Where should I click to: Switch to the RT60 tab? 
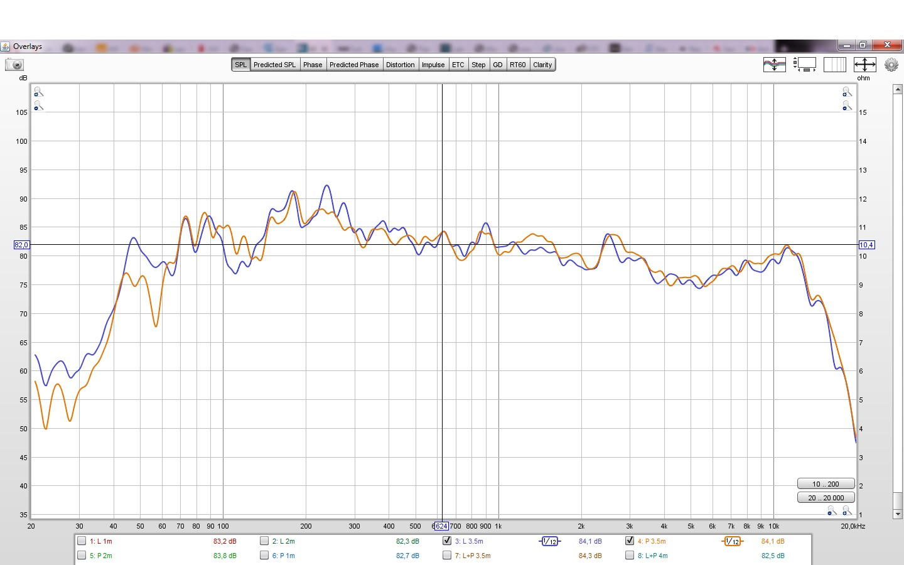(x=517, y=65)
